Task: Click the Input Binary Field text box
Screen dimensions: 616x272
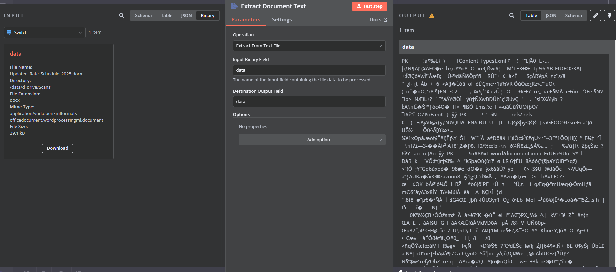Action: tap(309, 70)
